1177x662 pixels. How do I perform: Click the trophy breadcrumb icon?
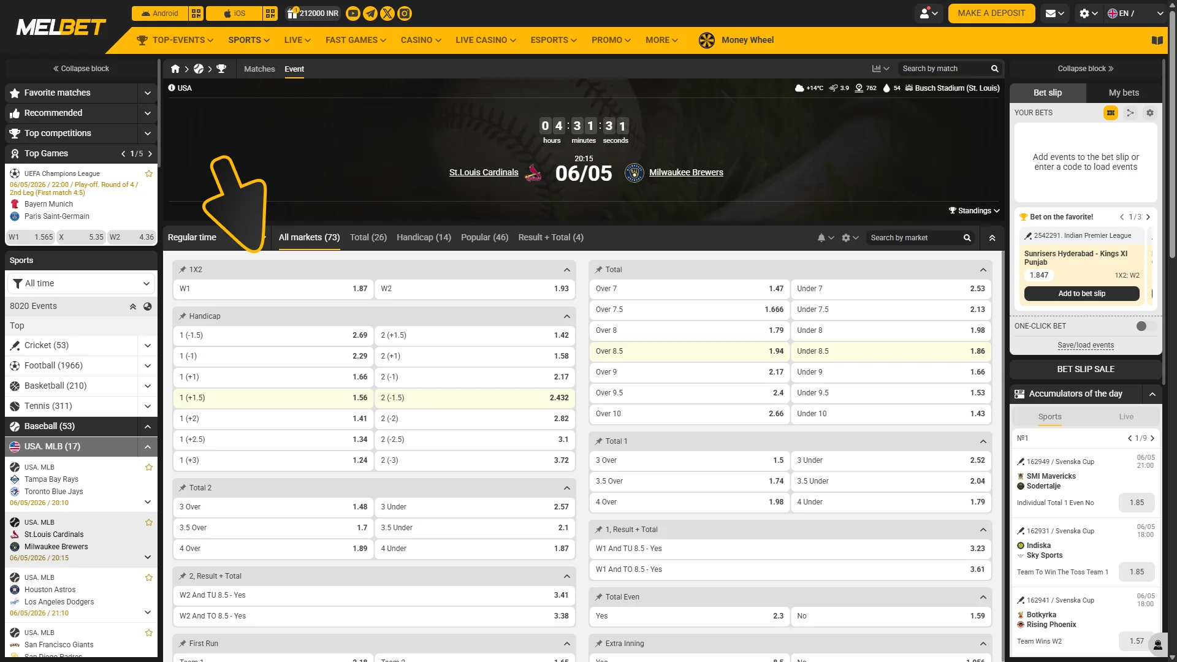click(221, 69)
